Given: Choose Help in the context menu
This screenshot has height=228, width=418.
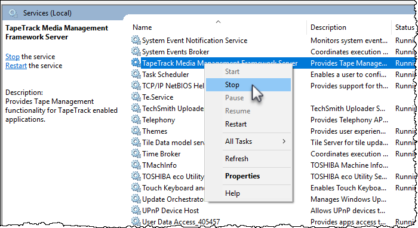Looking at the screenshot, I should point(248,193).
